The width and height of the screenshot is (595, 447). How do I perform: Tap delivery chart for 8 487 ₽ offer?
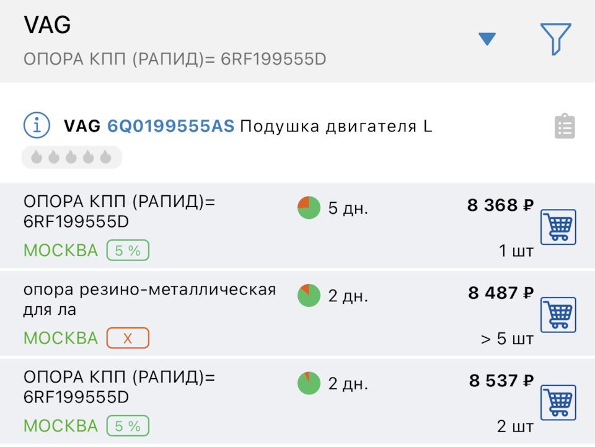(309, 295)
